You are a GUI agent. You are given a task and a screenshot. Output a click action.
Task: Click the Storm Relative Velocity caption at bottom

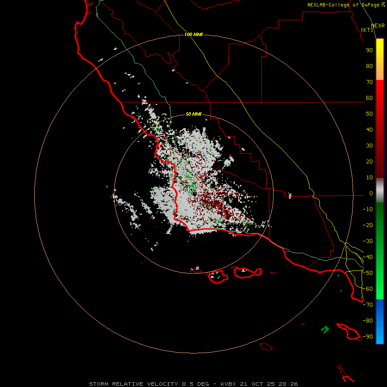pyautogui.click(x=193, y=384)
